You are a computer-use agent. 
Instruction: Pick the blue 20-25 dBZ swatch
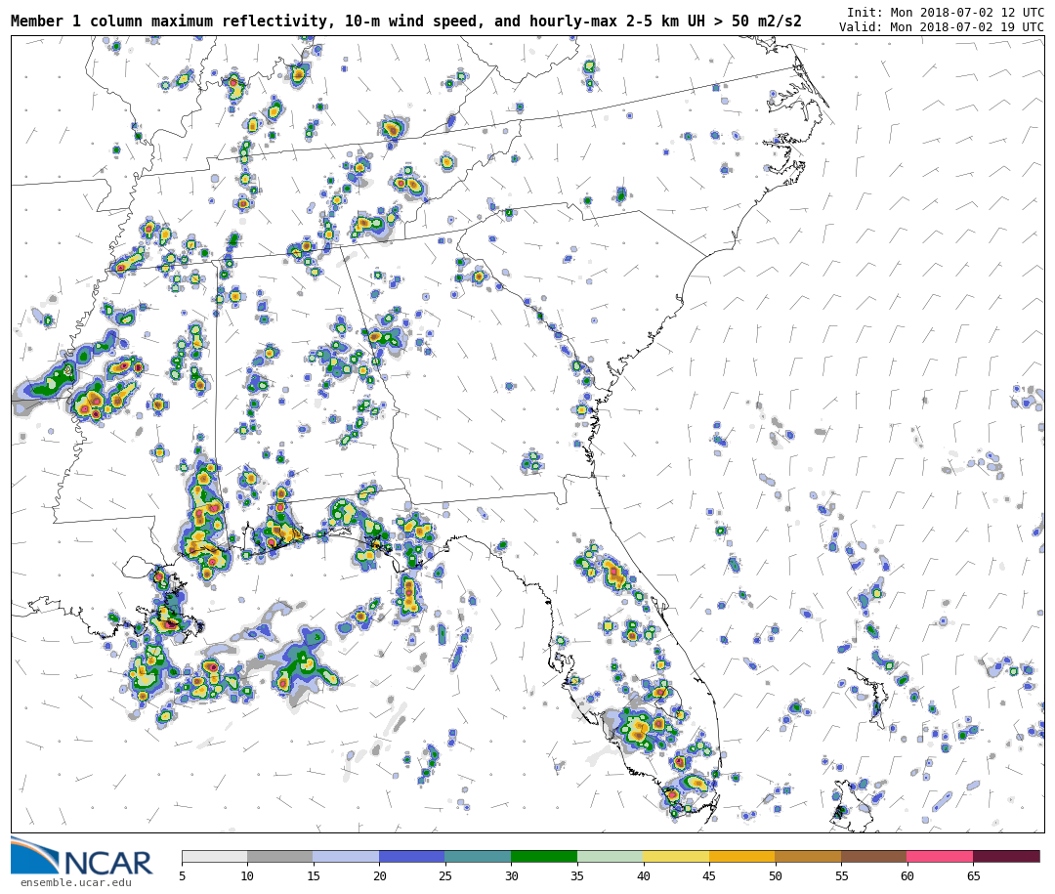(x=412, y=856)
